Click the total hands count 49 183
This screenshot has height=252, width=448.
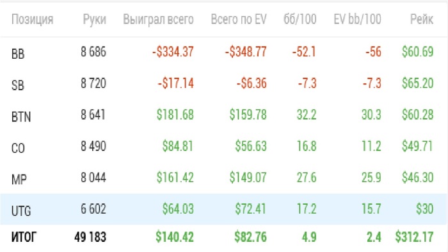click(90, 237)
